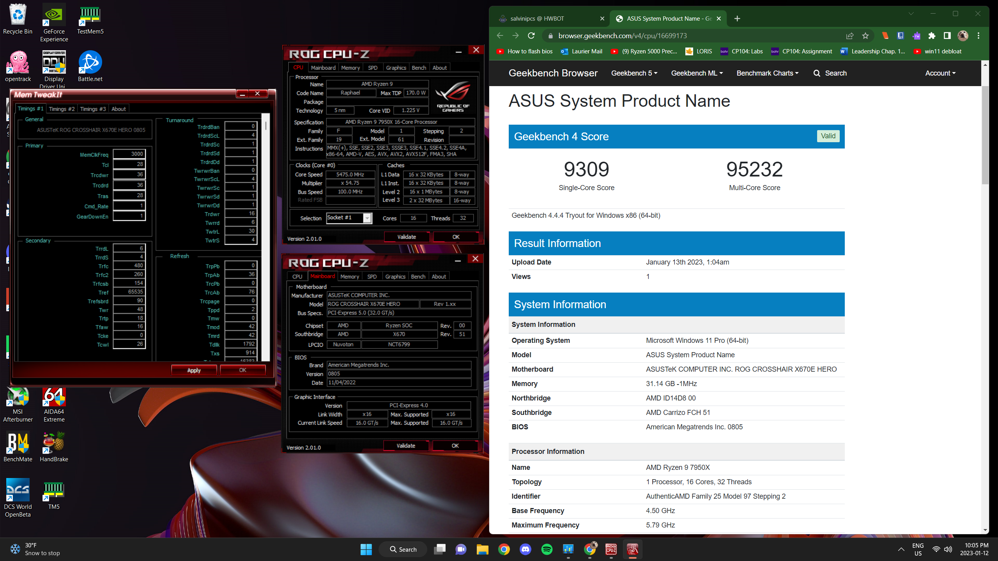This screenshot has height=561, width=998.
Task: Click OK in Mem TweakIt window
Action: [x=242, y=370]
